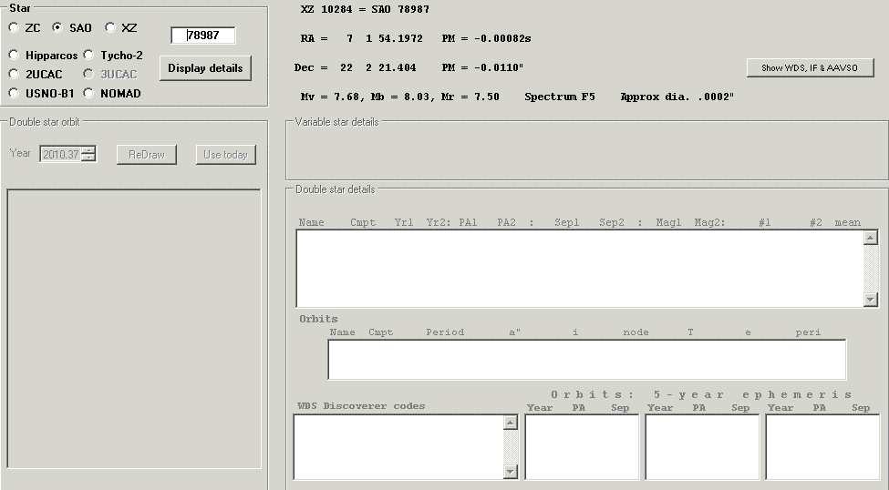Click inside the Orbits list box

point(587,360)
